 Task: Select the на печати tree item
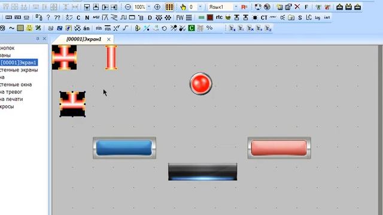point(11,99)
